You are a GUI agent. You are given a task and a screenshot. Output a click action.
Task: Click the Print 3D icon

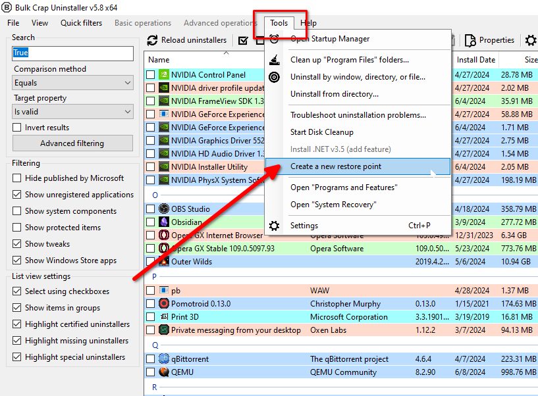(x=164, y=317)
